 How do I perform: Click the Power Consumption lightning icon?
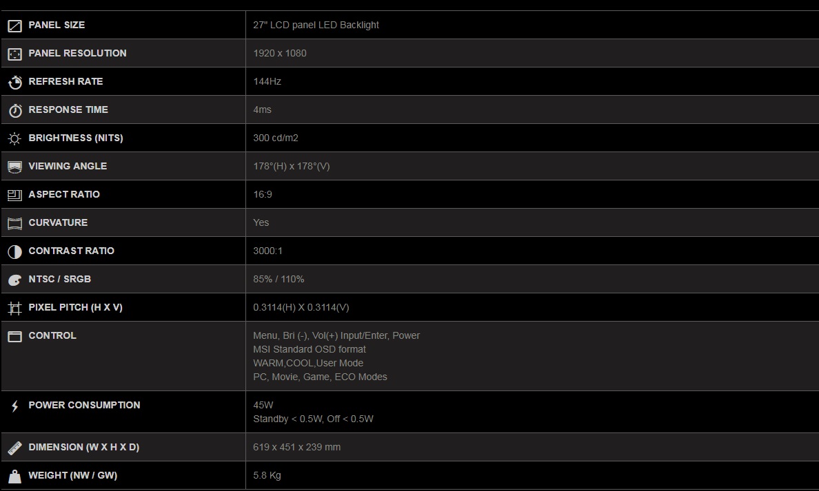point(14,406)
